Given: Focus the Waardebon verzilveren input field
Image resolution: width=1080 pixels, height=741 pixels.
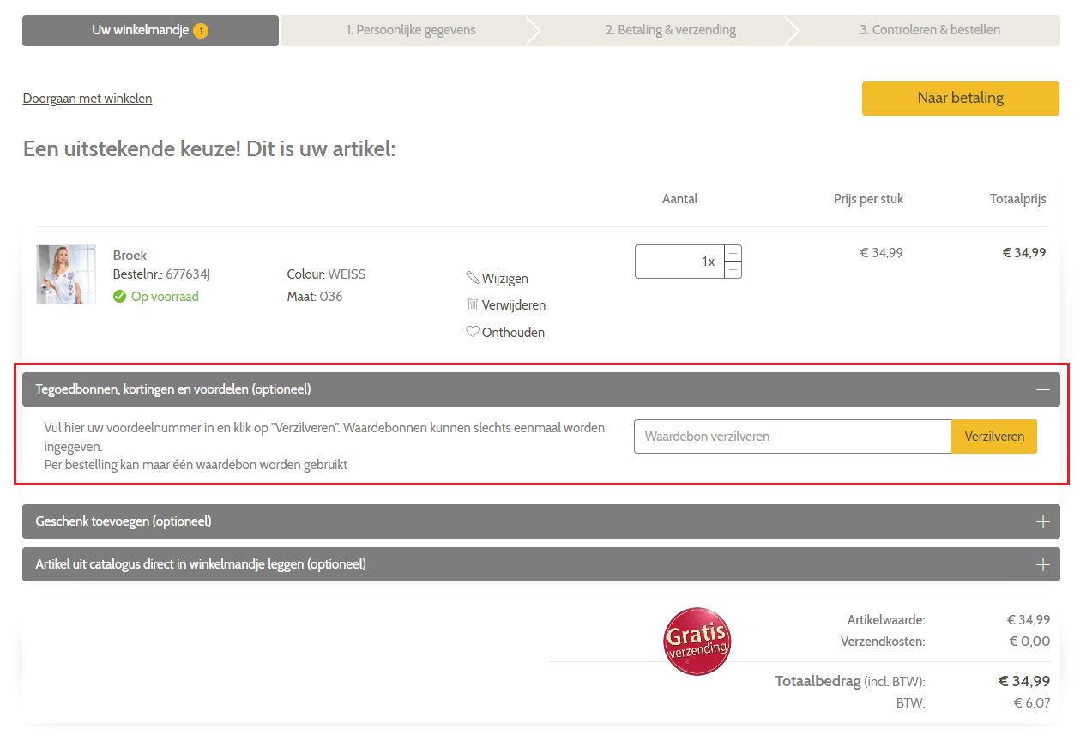Looking at the screenshot, I should coord(792,437).
